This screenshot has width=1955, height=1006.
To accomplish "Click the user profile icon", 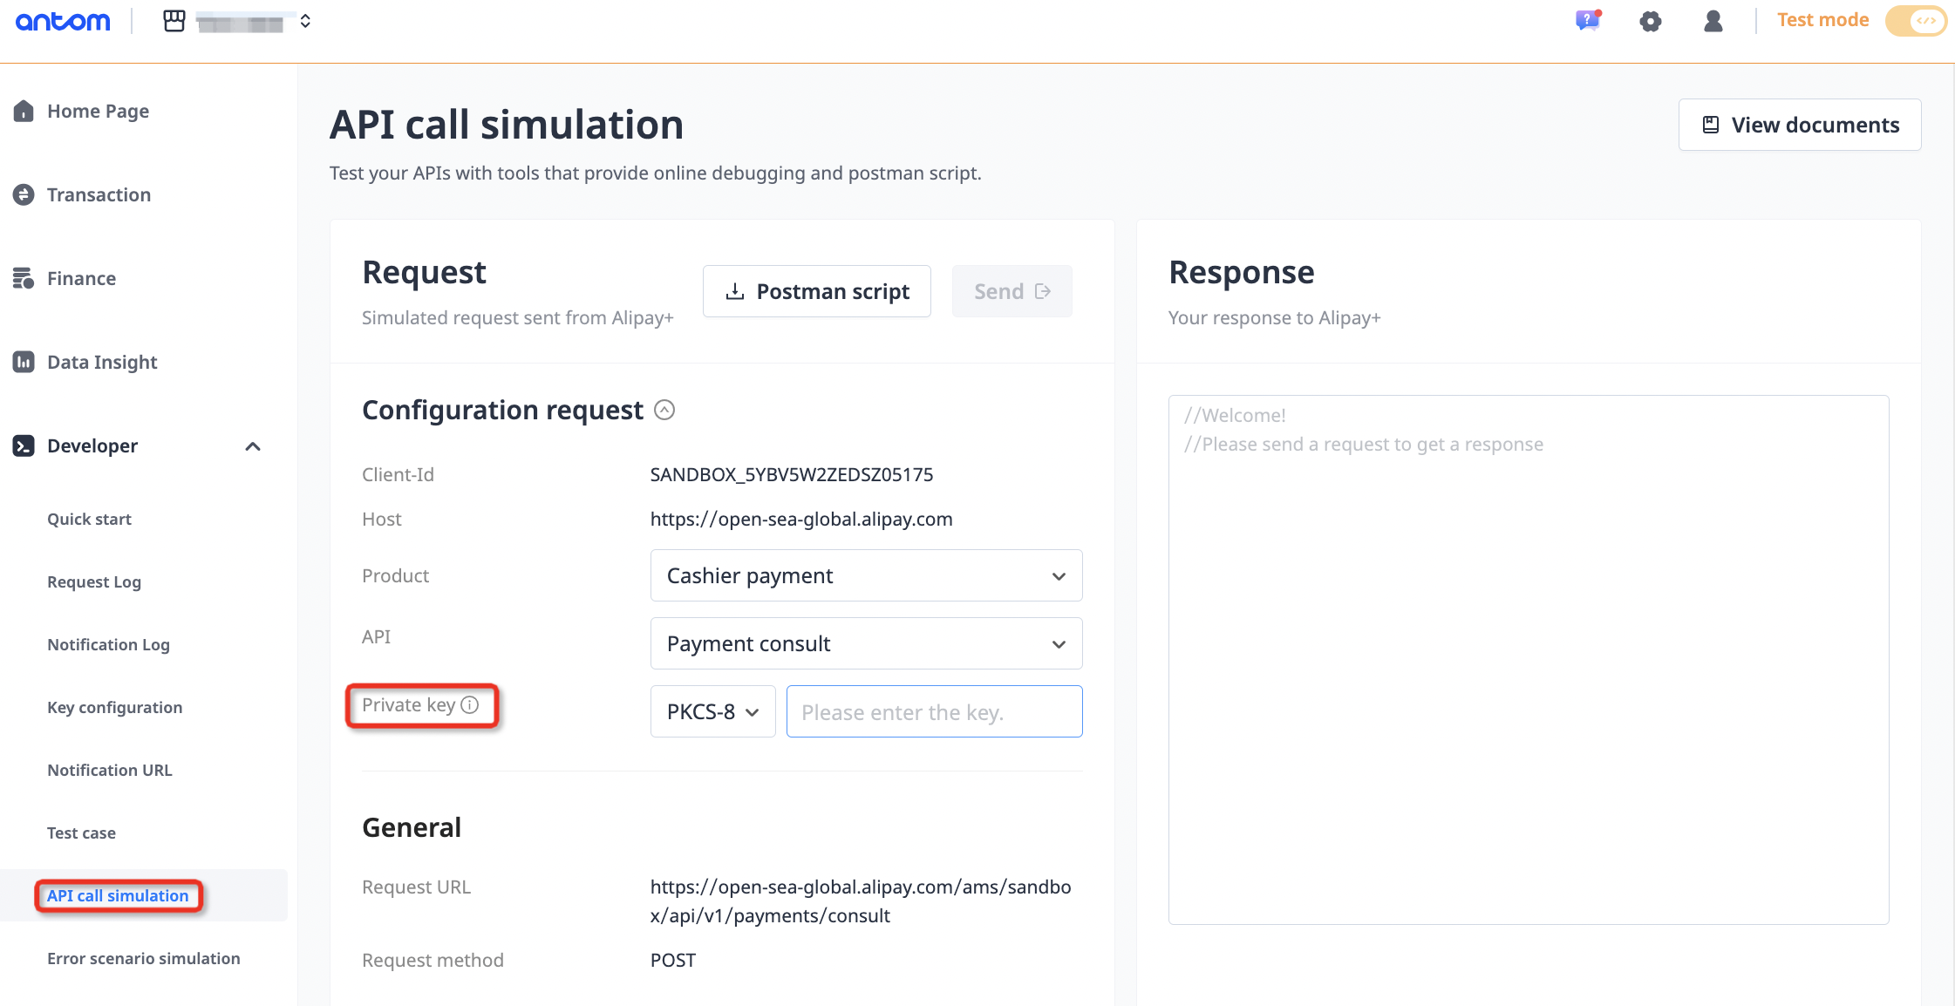I will pos(1713,21).
